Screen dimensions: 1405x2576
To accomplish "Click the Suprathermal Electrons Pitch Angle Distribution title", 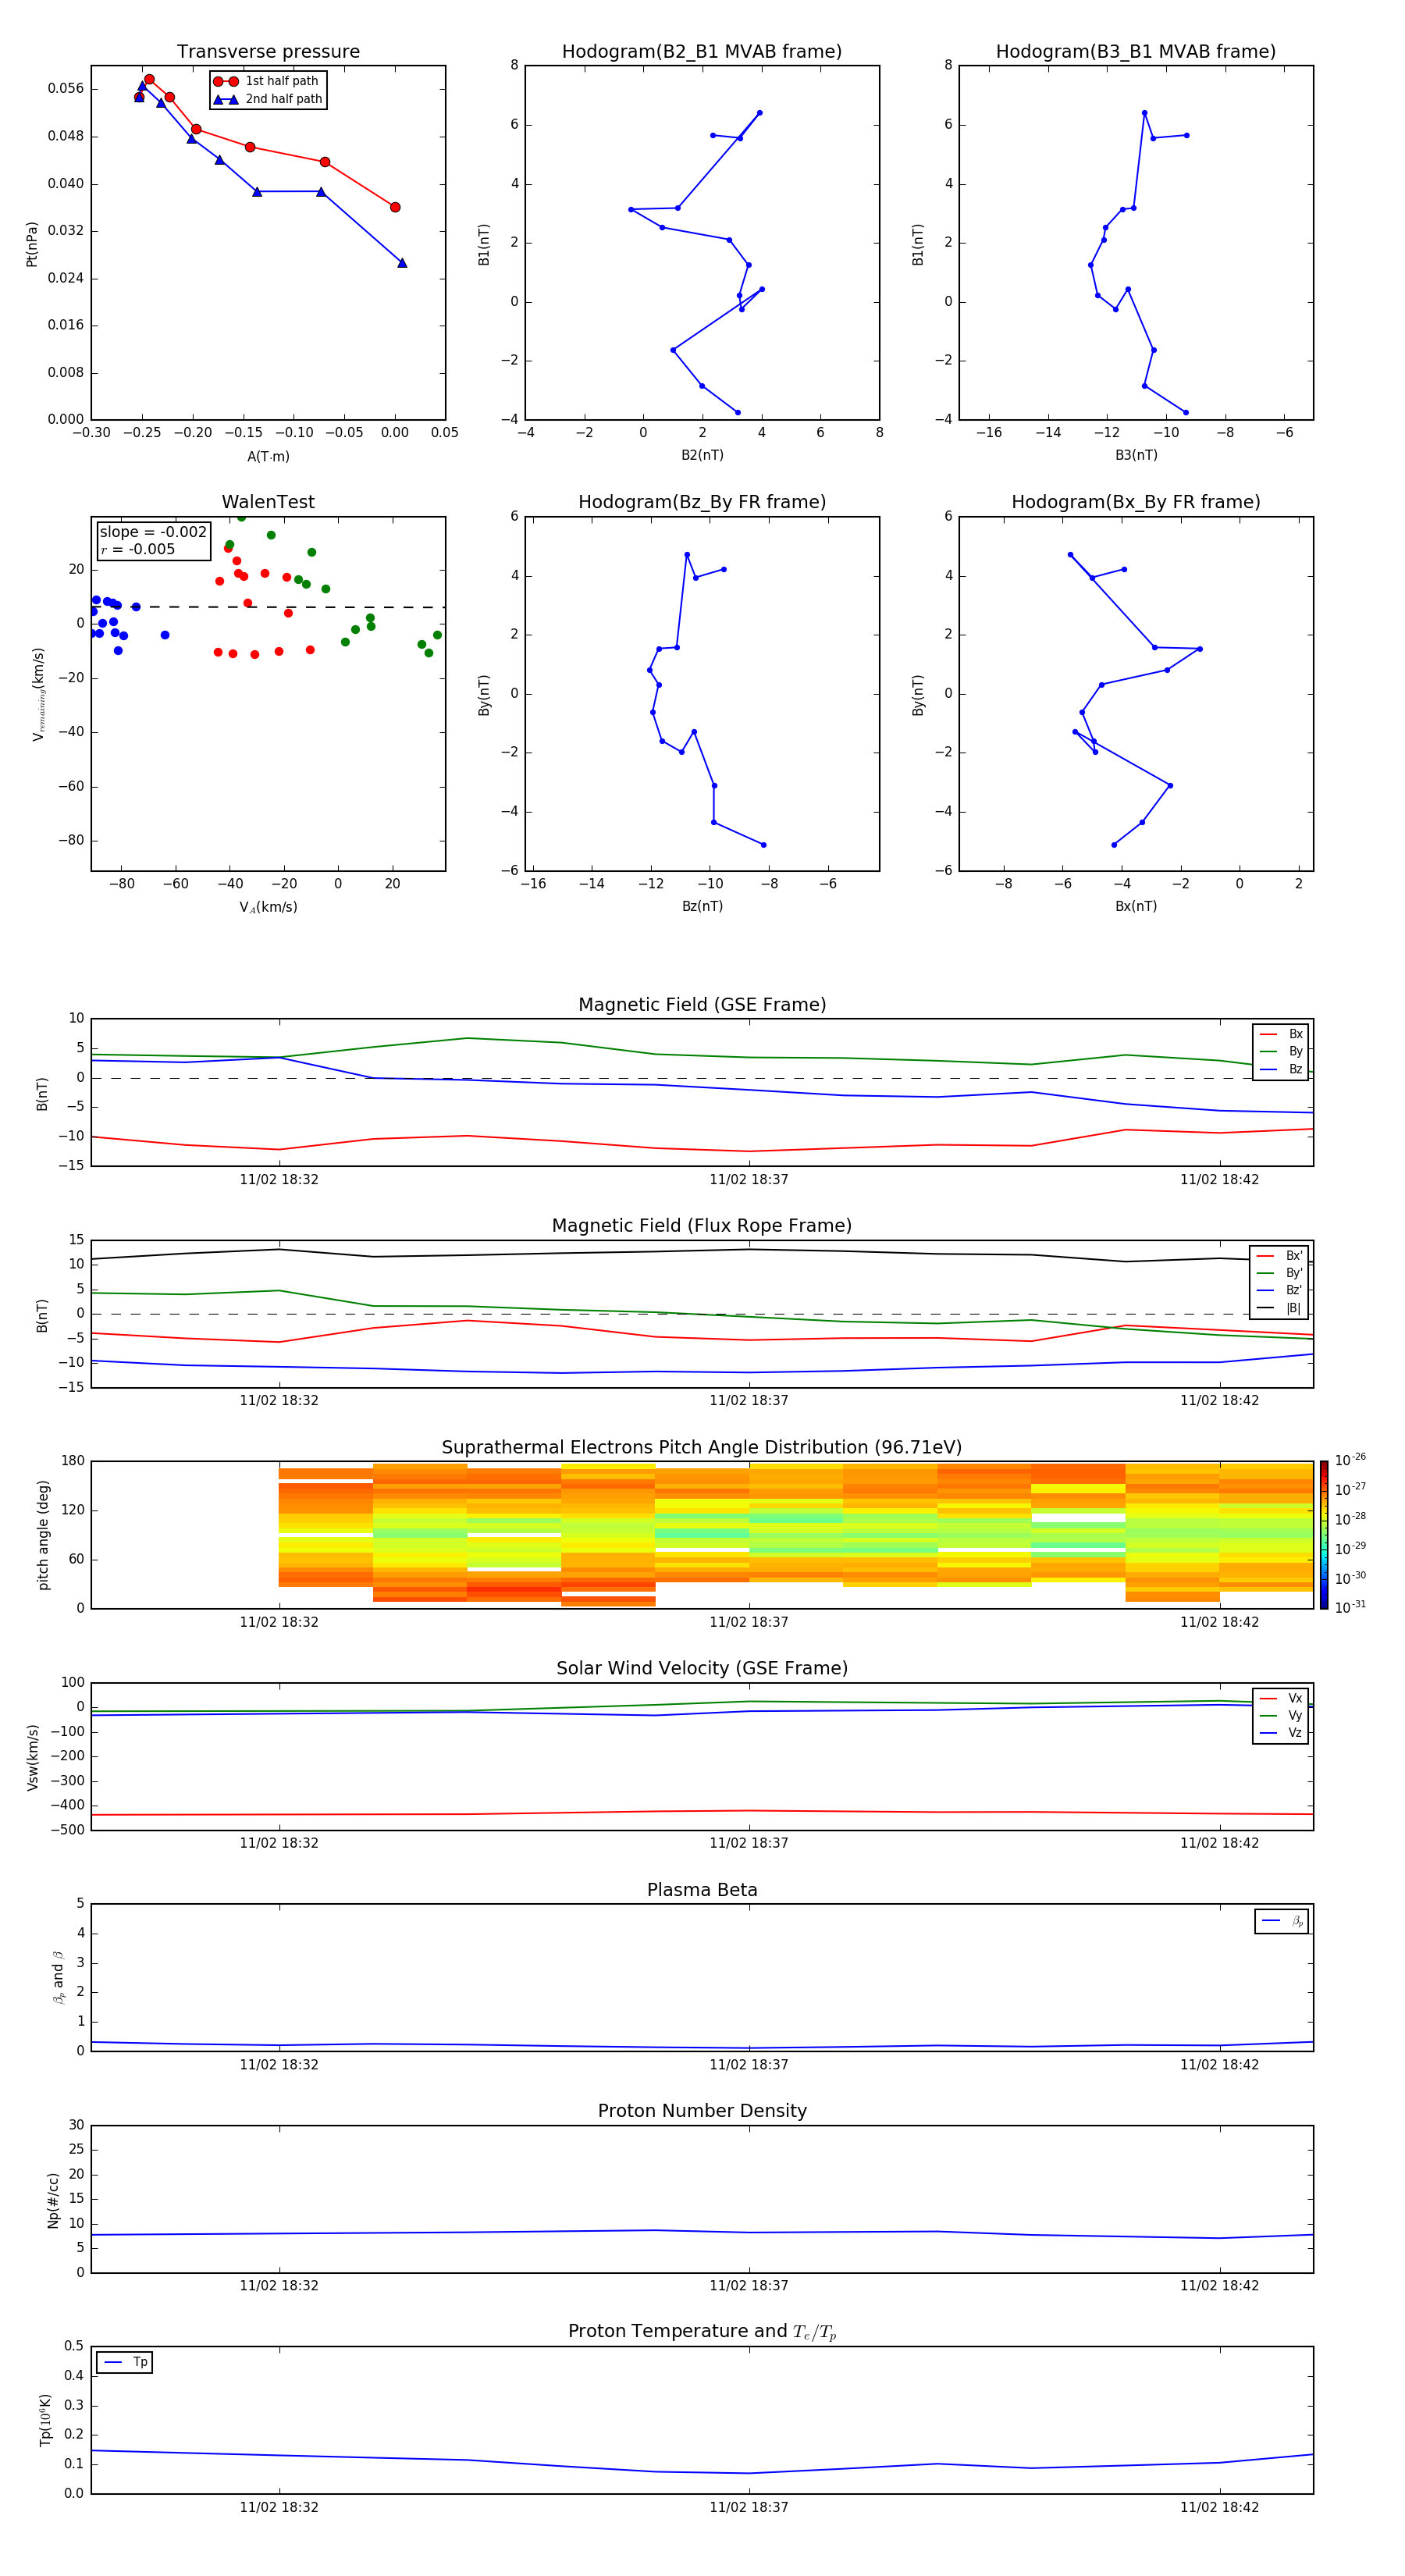I will coord(702,1448).
